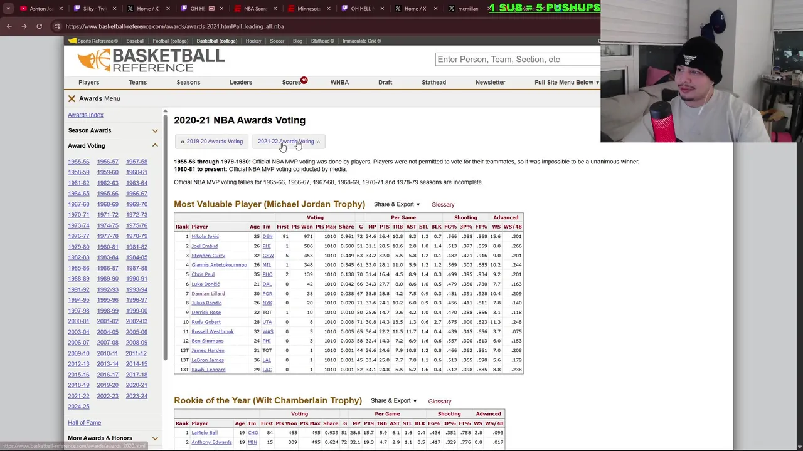Open Giannis Antetokounmpo player page

click(x=219, y=265)
